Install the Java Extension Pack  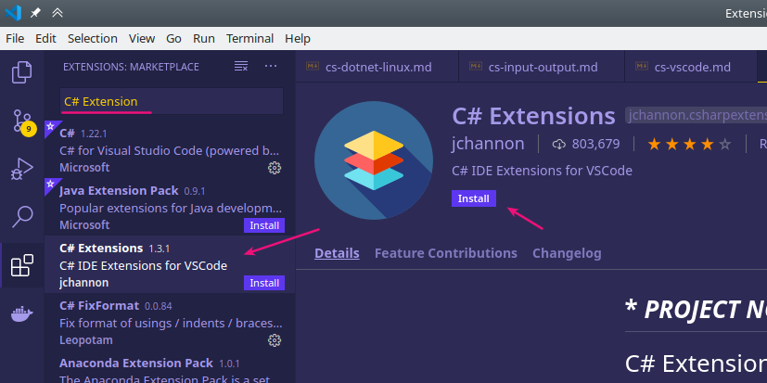click(264, 225)
